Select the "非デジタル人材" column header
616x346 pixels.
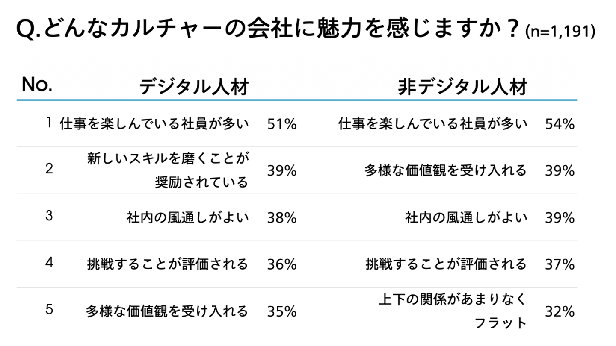pyautogui.click(x=463, y=87)
